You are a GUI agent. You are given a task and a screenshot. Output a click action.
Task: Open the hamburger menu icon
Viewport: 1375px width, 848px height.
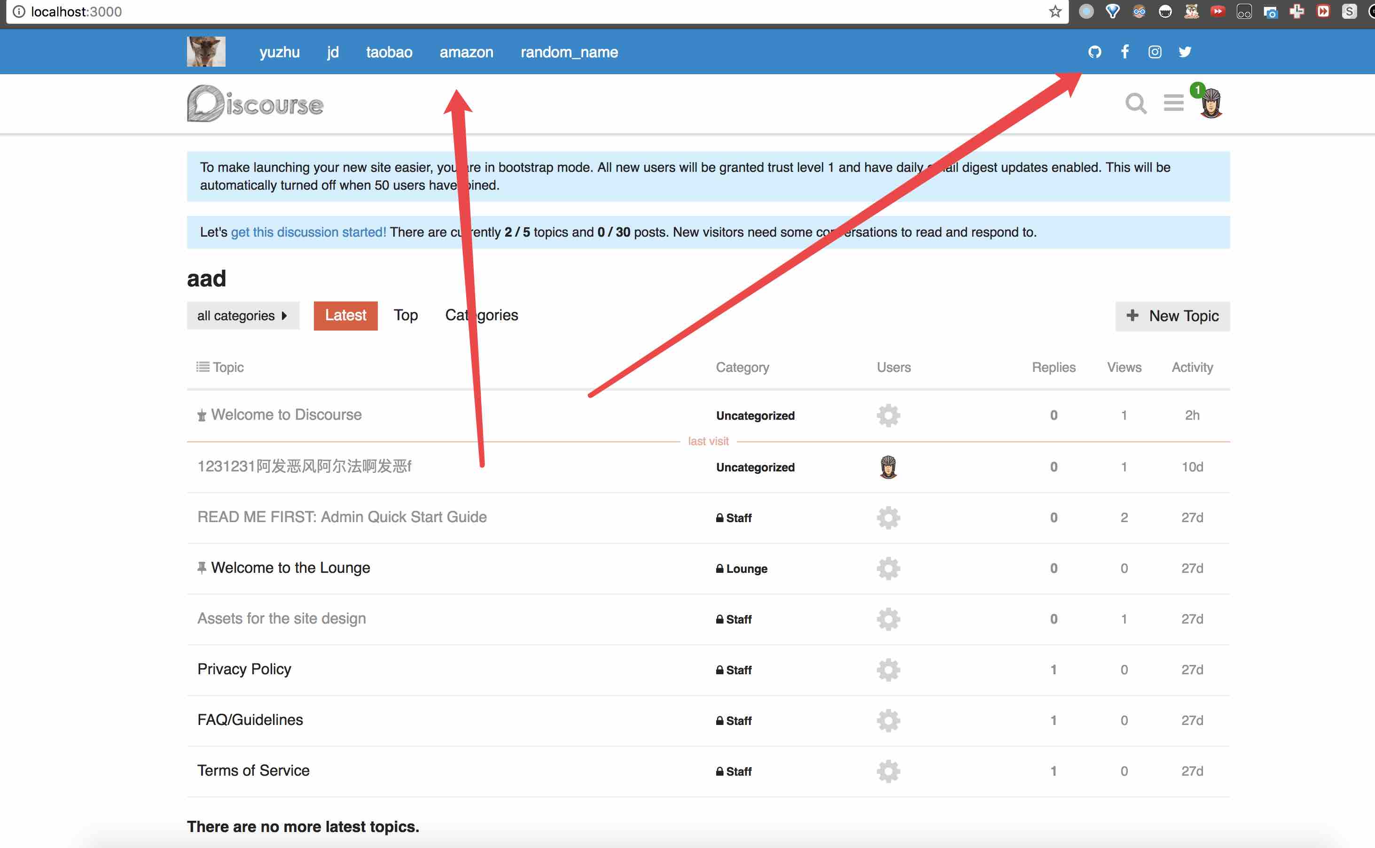[1173, 103]
